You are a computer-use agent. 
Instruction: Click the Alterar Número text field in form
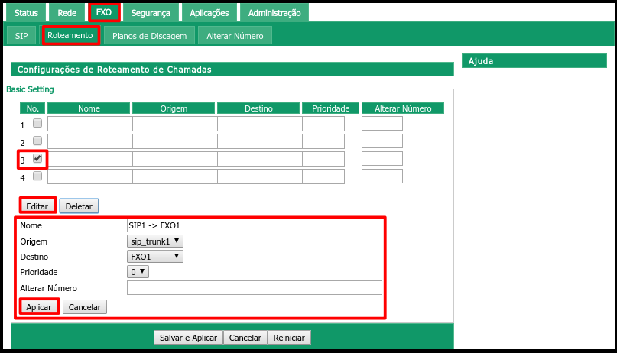(x=254, y=288)
